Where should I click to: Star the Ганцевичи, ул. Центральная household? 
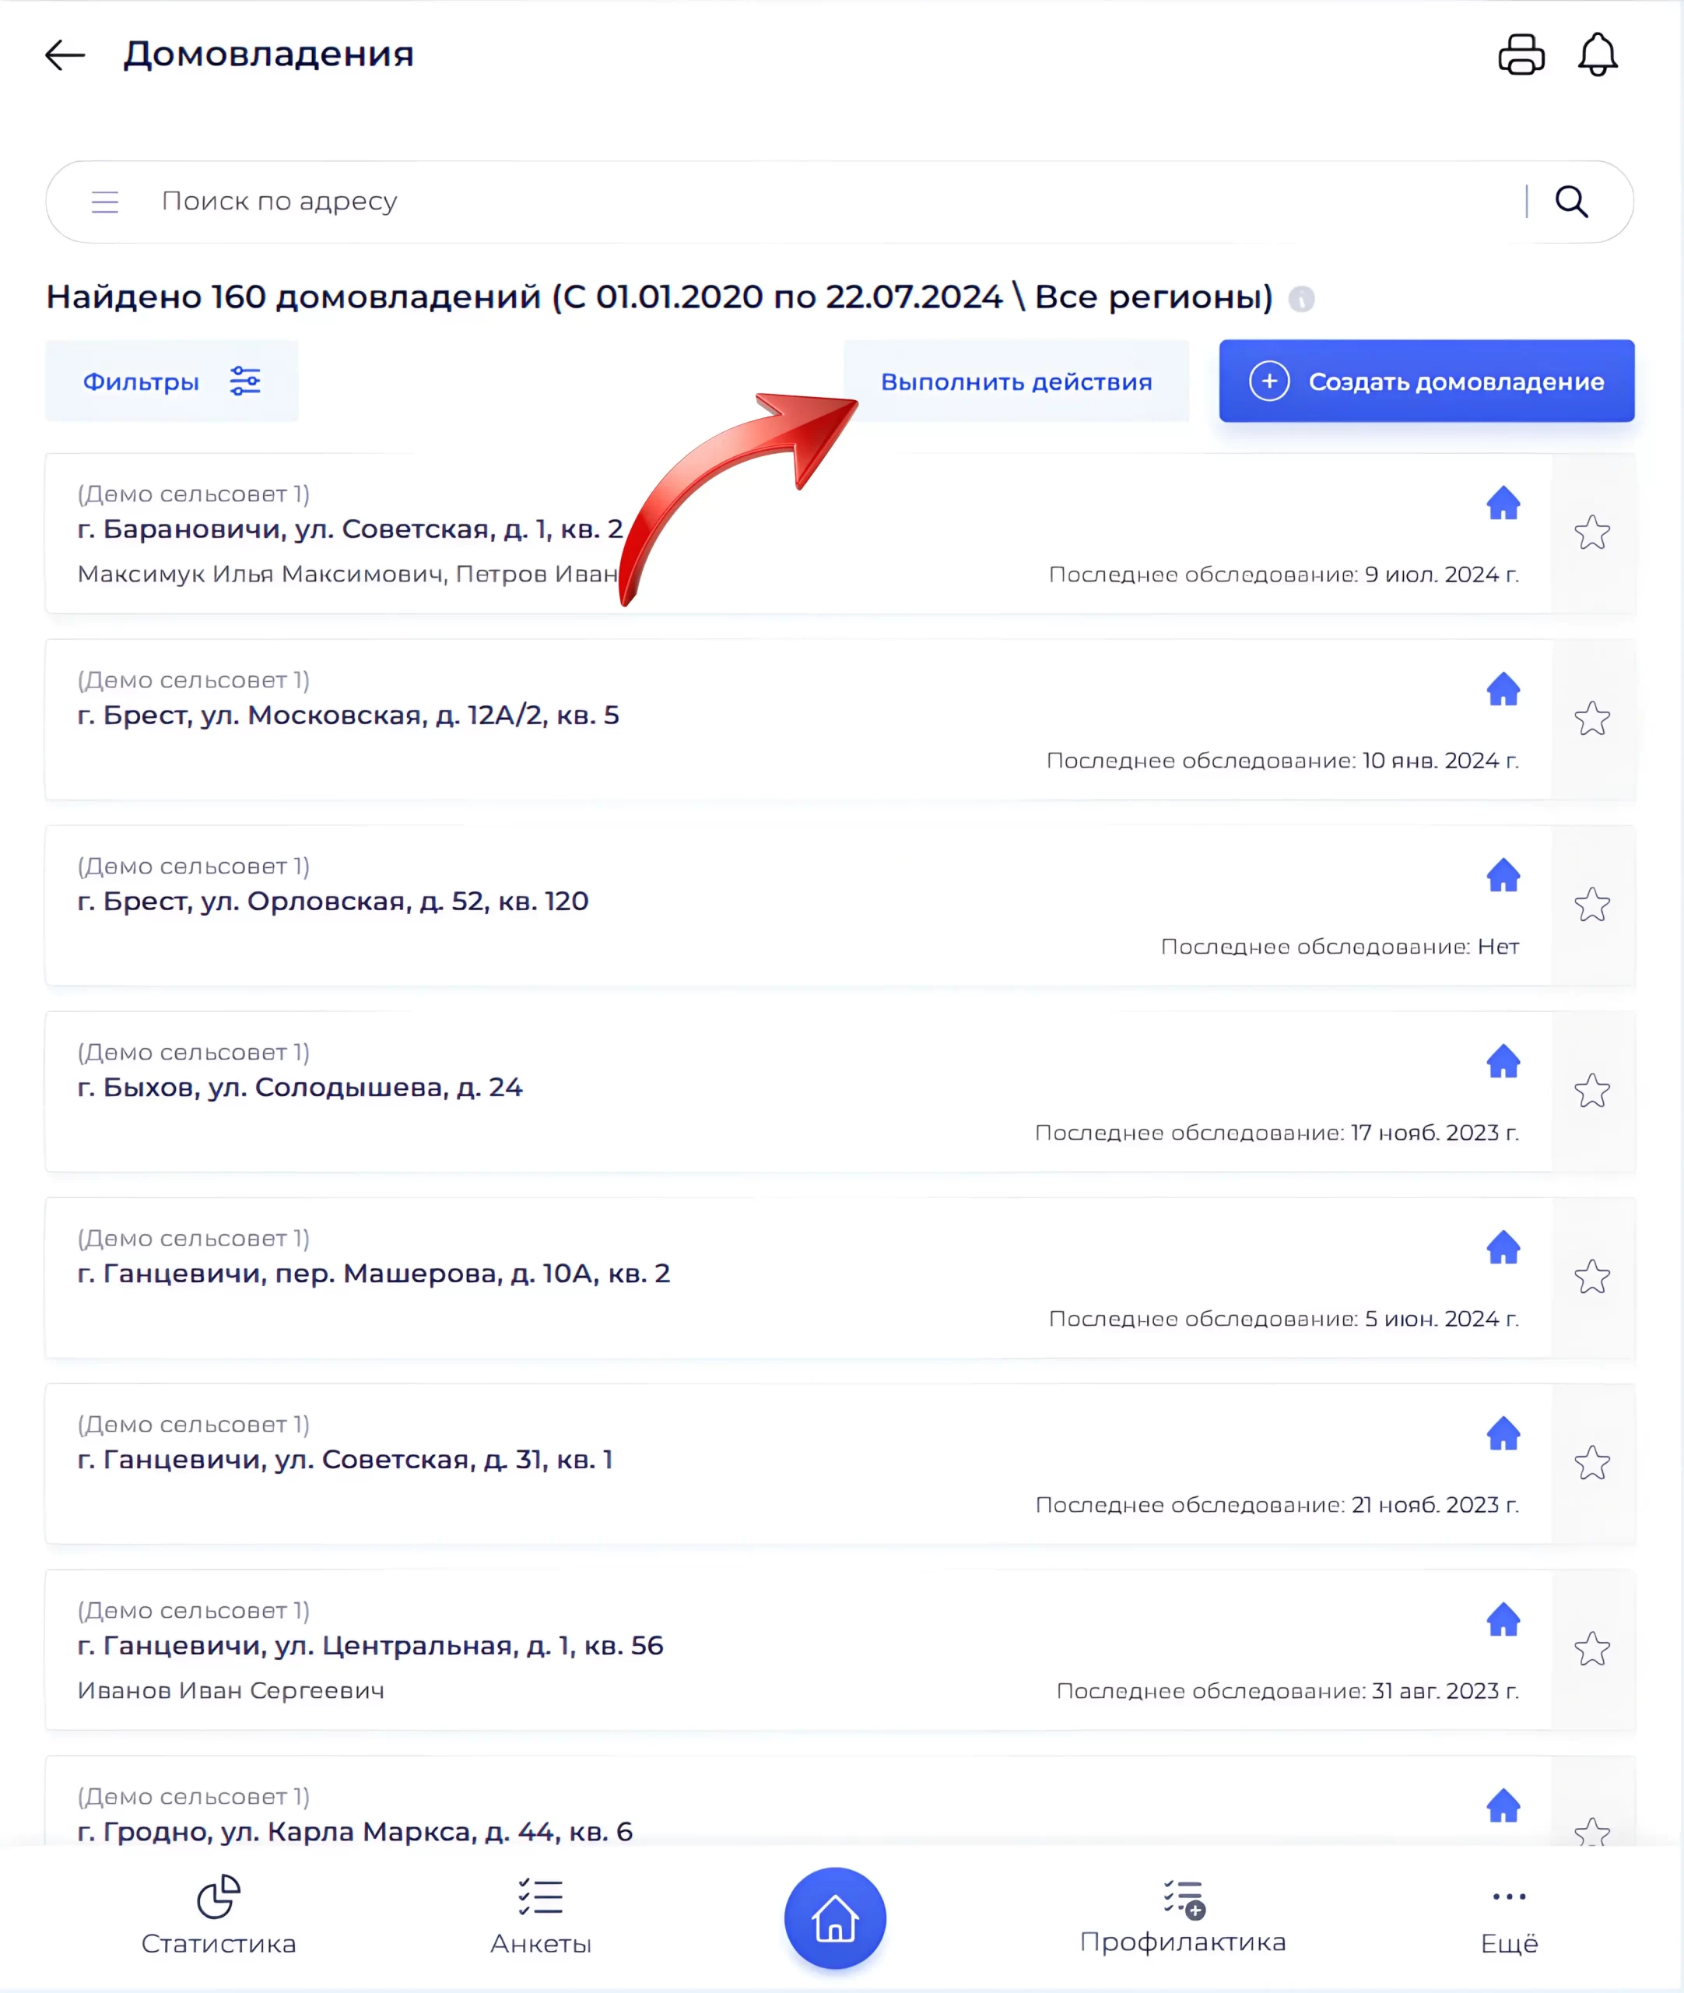click(x=1592, y=1650)
